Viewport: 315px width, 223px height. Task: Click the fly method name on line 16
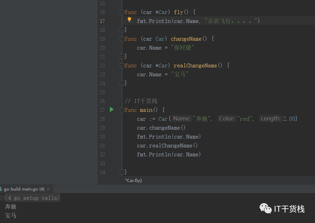coord(178,12)
